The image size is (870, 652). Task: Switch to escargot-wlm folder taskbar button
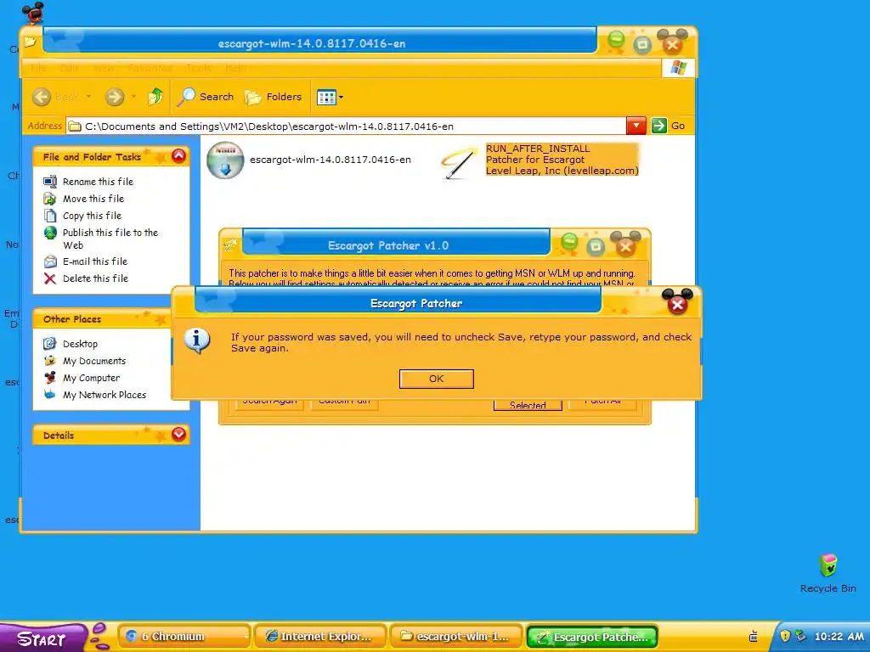pos(456,637)
